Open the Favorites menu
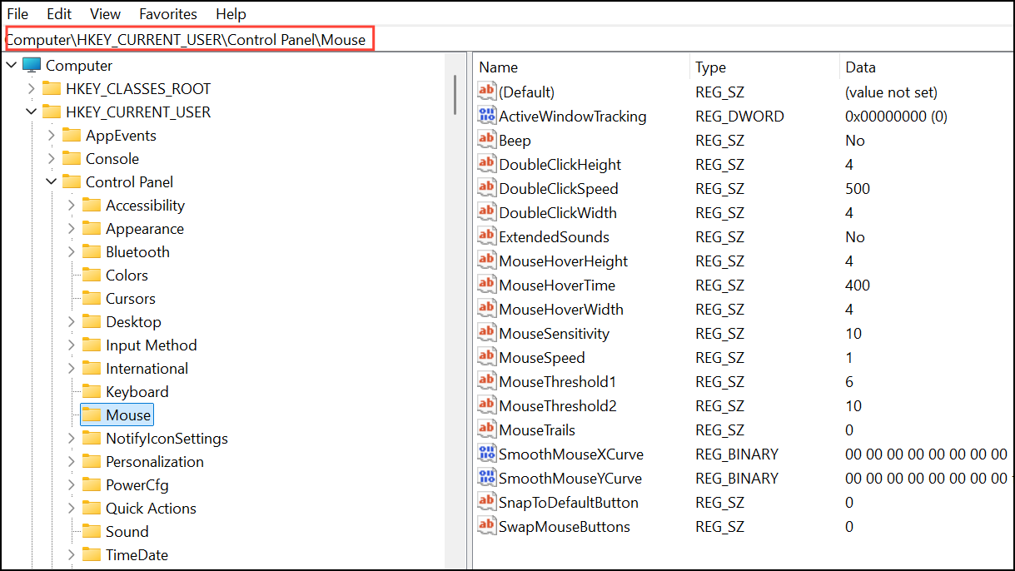The height and width of the screenshot is (571, 1015). [x=167, y=13]
